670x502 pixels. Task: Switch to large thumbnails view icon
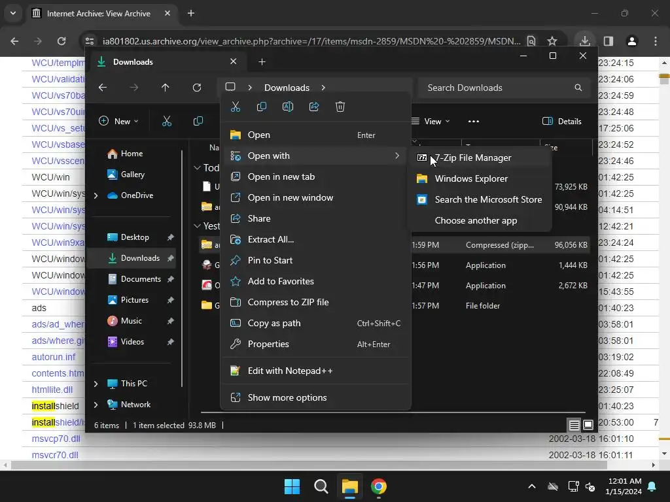pyautogui.click(x=588, y=425)
